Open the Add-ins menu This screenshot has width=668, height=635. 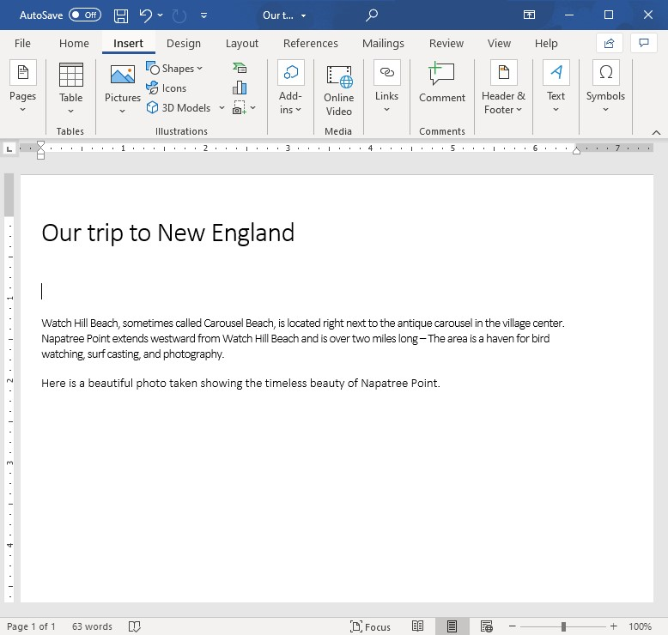(x=290, y=87)
